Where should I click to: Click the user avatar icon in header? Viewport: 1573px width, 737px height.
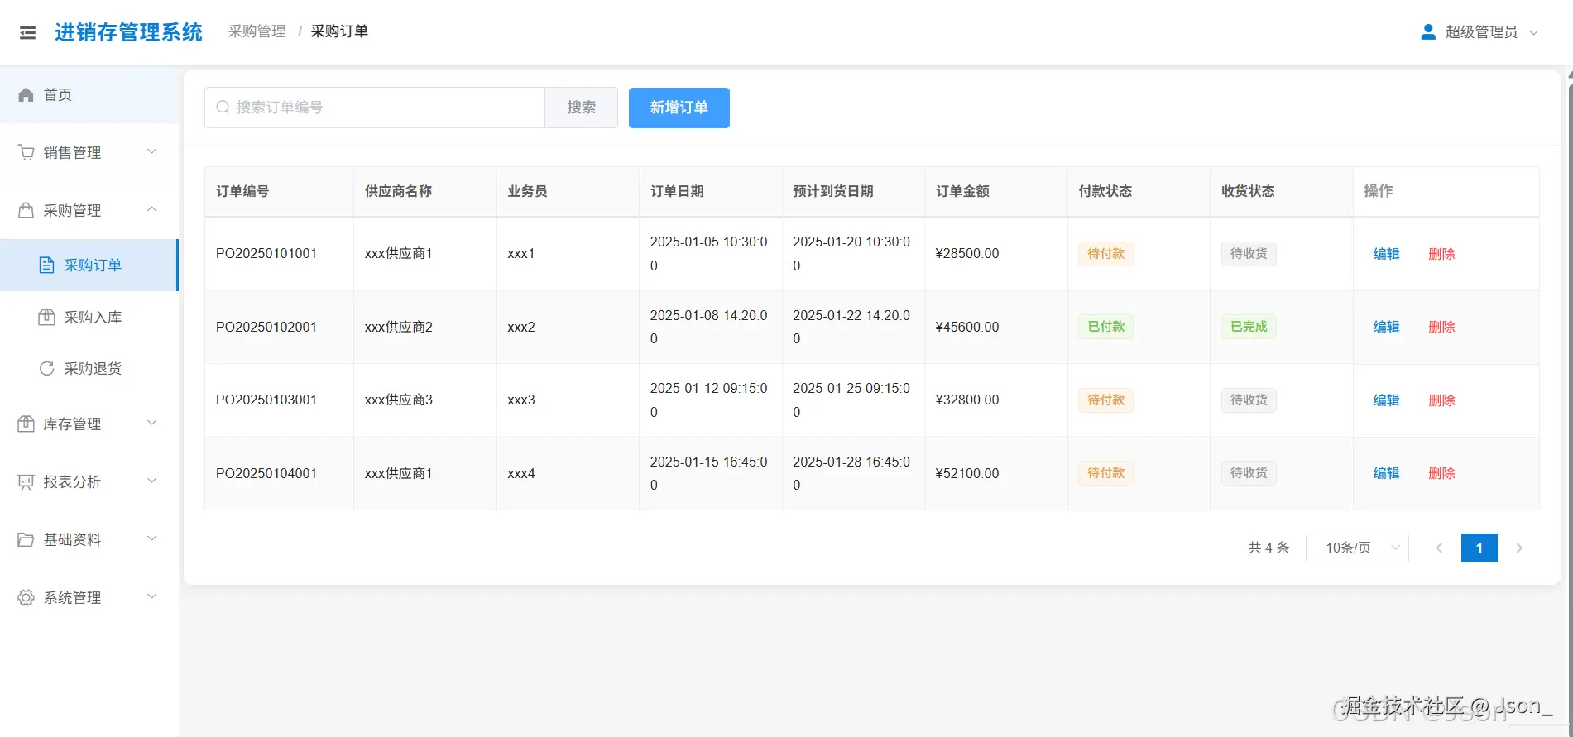1428,32
